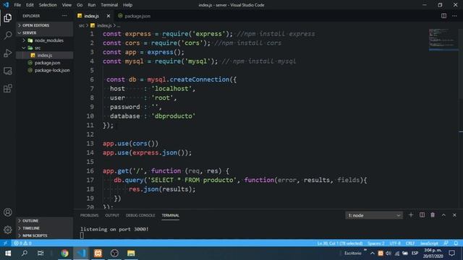The height and width of the screenshot is (260, 463).
Task: Launch Chrome from the taskbar
Action: 64,253
